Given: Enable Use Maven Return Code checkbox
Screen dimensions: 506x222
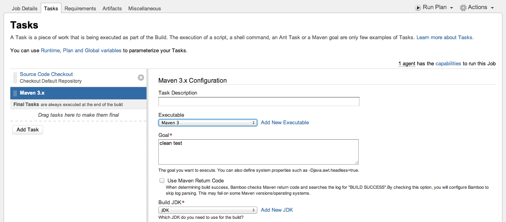Looking at the screenshot, I should 162,180.
